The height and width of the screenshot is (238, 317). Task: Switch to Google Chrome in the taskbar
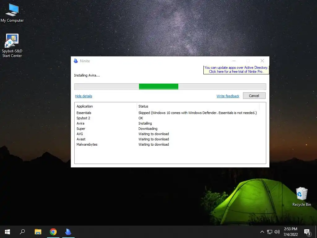(x=53, y=232)
